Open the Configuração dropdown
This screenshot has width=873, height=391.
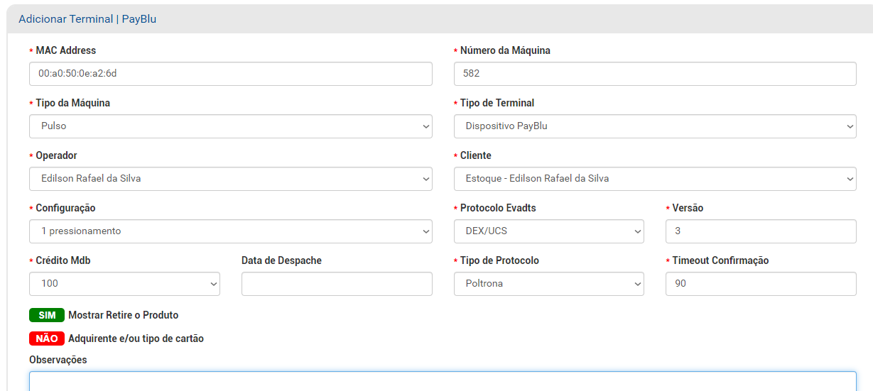coord(231,231)
